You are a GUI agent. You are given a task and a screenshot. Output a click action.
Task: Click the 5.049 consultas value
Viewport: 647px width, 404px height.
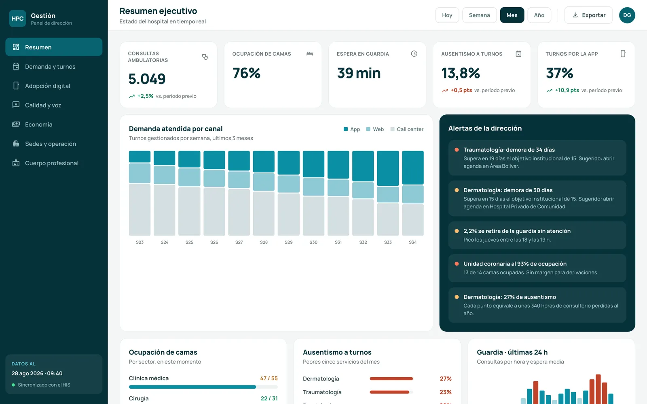coord(147,79)
